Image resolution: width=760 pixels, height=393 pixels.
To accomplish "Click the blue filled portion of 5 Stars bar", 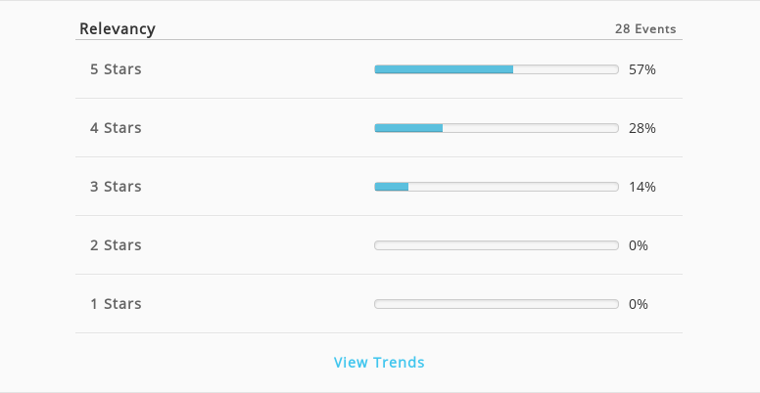I will [x=444, y=69].
